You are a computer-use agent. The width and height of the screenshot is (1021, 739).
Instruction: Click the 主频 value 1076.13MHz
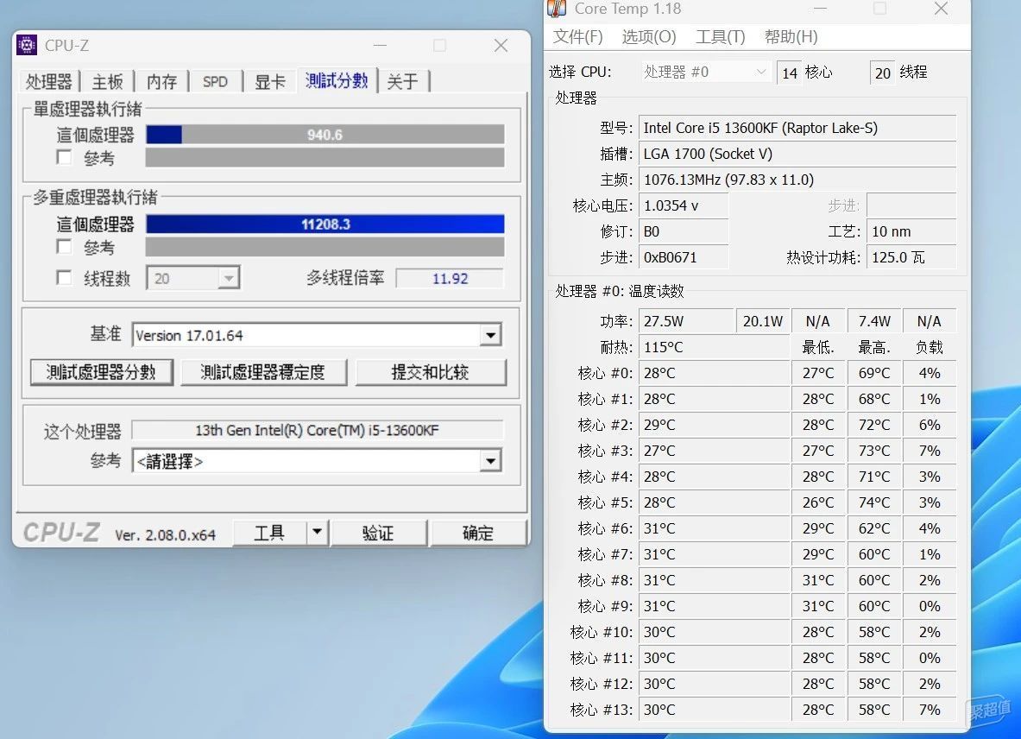797,180
